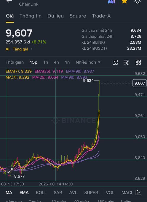Screen dimensions: 147x202
Task: Click the 2026-08-14 14:30 time label
Action: (x=56, y=184)
